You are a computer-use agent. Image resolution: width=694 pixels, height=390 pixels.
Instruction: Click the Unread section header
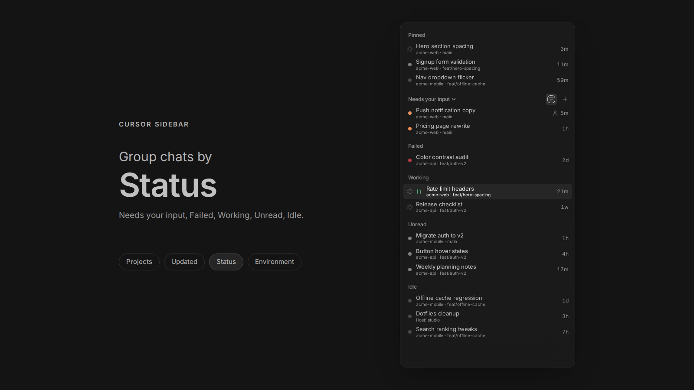pos(417,224)
